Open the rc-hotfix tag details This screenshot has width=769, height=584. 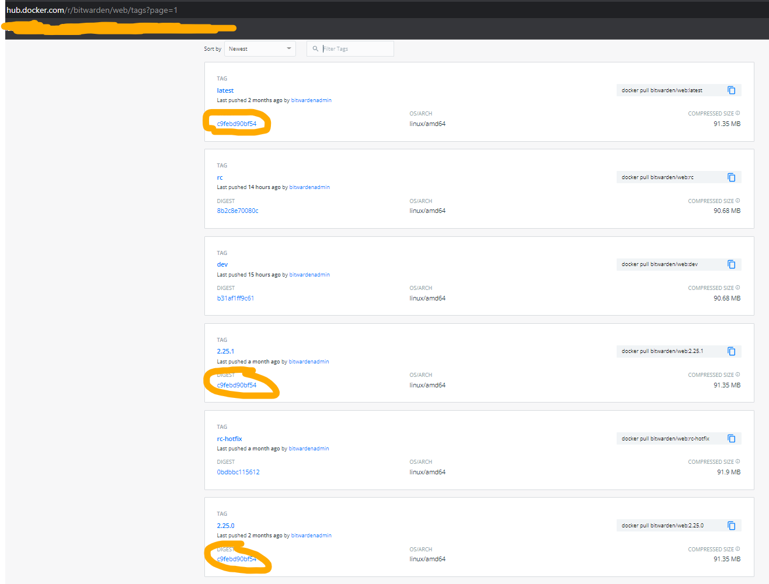click(229, 438)
